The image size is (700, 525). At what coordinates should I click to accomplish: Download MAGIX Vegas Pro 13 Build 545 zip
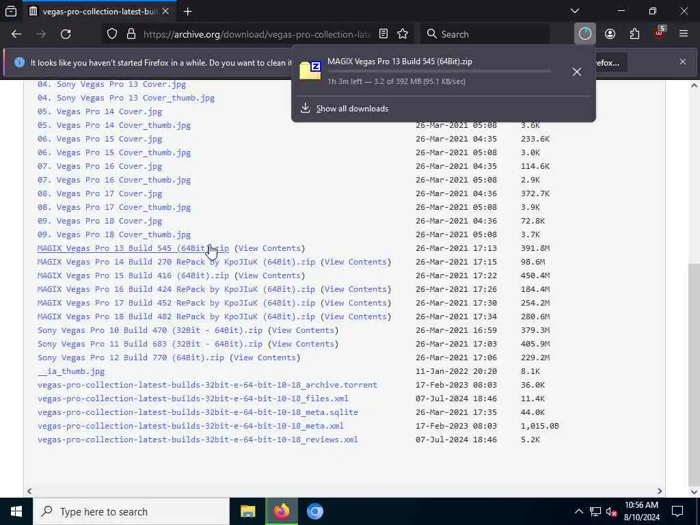tap(133, 248)
